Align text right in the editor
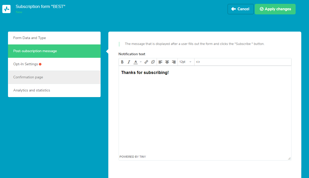Screen dimensions: 309x178 coord(174,62)
